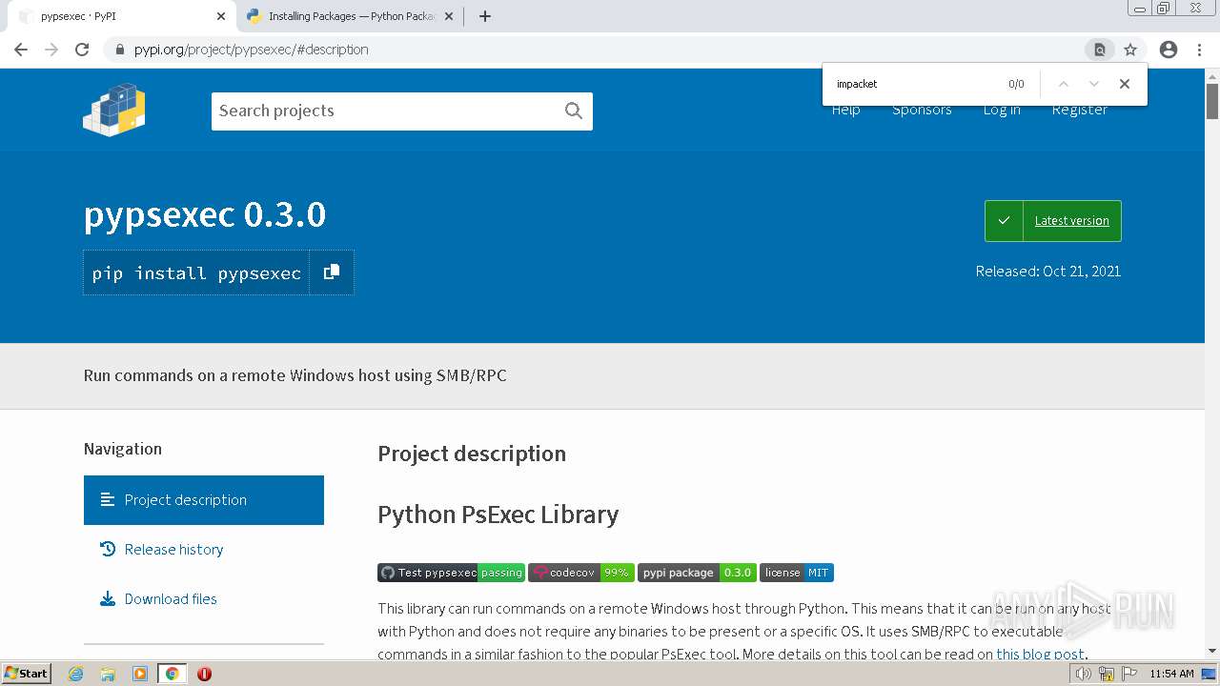Open Register link
Viewport: 1220px width, 686px height.
(1080, 110)
